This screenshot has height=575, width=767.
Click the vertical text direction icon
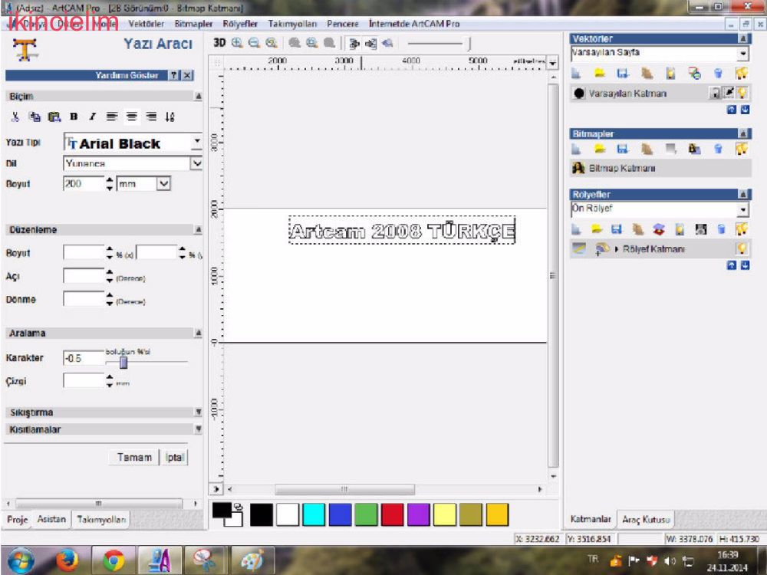coord(170,117)
